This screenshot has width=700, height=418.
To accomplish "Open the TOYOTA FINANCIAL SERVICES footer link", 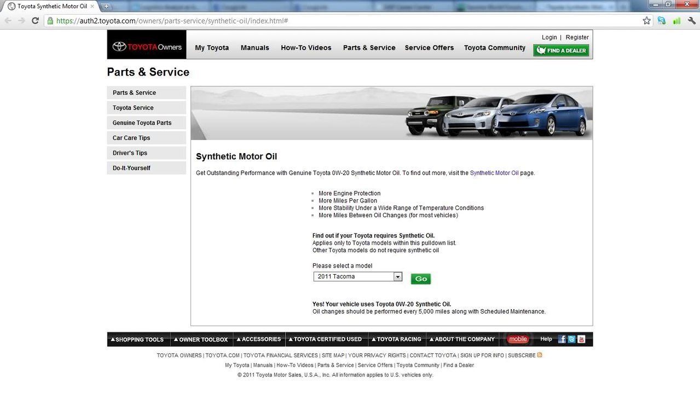I will click(x=281, y=356).
